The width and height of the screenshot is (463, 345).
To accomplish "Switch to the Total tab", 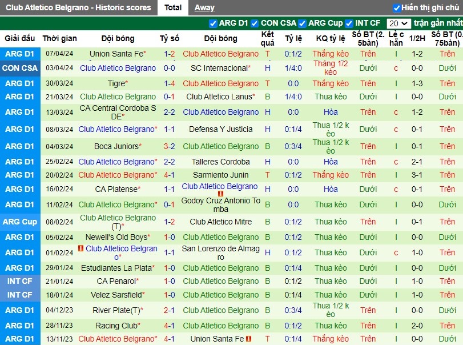I will point(173,7).
